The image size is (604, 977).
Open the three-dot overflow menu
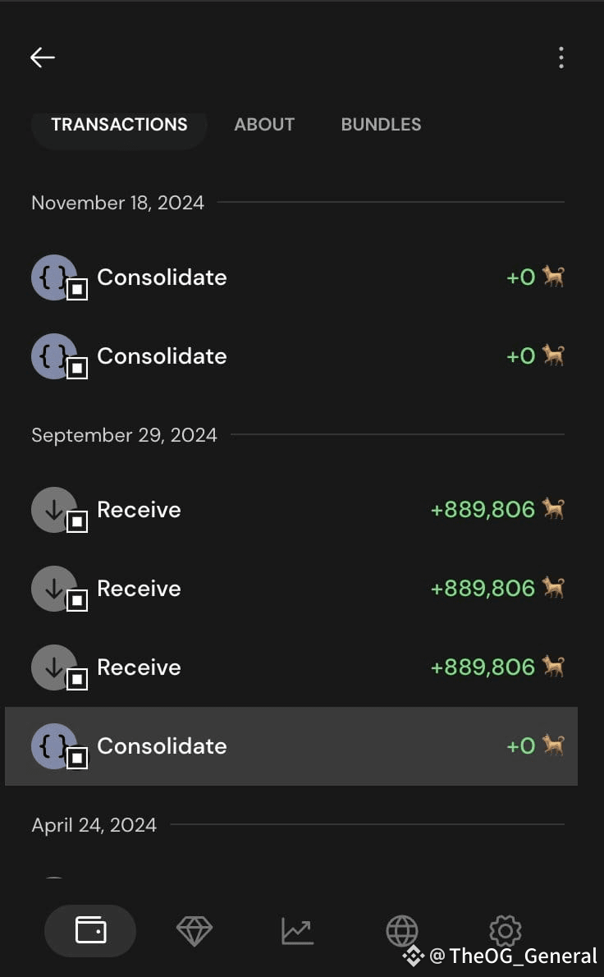tap(561, 57)
